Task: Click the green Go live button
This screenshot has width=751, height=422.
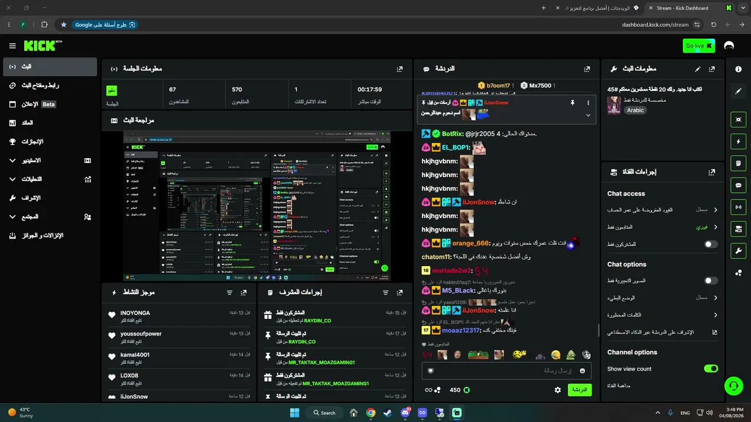Action: coord(699,46)
